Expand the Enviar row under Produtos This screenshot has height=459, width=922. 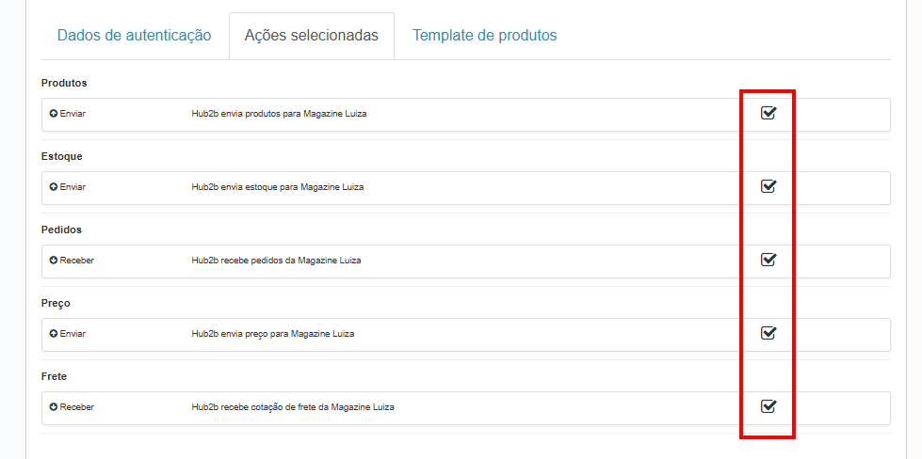[x=73, y=114]
